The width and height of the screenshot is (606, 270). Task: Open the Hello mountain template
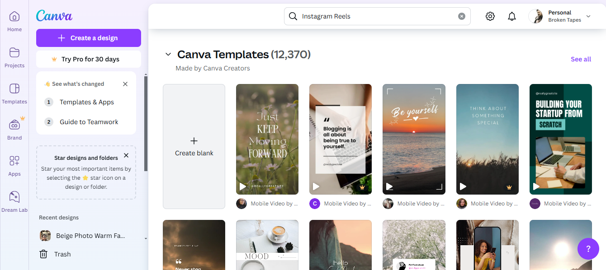point(341,245)
